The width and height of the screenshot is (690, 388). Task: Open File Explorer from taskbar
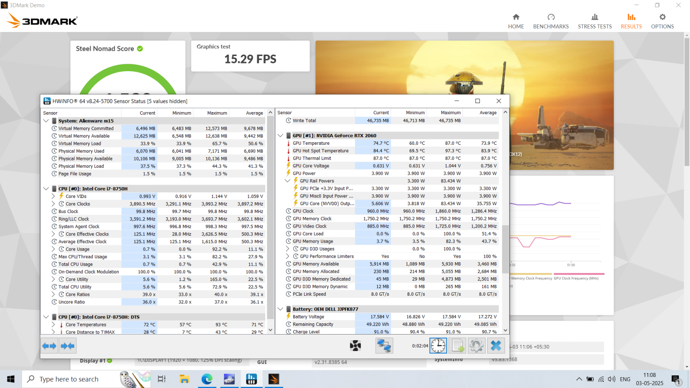coord(185,379)
